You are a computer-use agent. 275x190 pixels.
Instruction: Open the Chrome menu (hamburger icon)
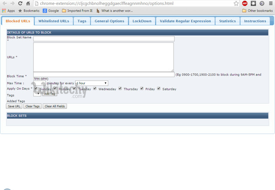pyautogui.click(x=270, y=3)
